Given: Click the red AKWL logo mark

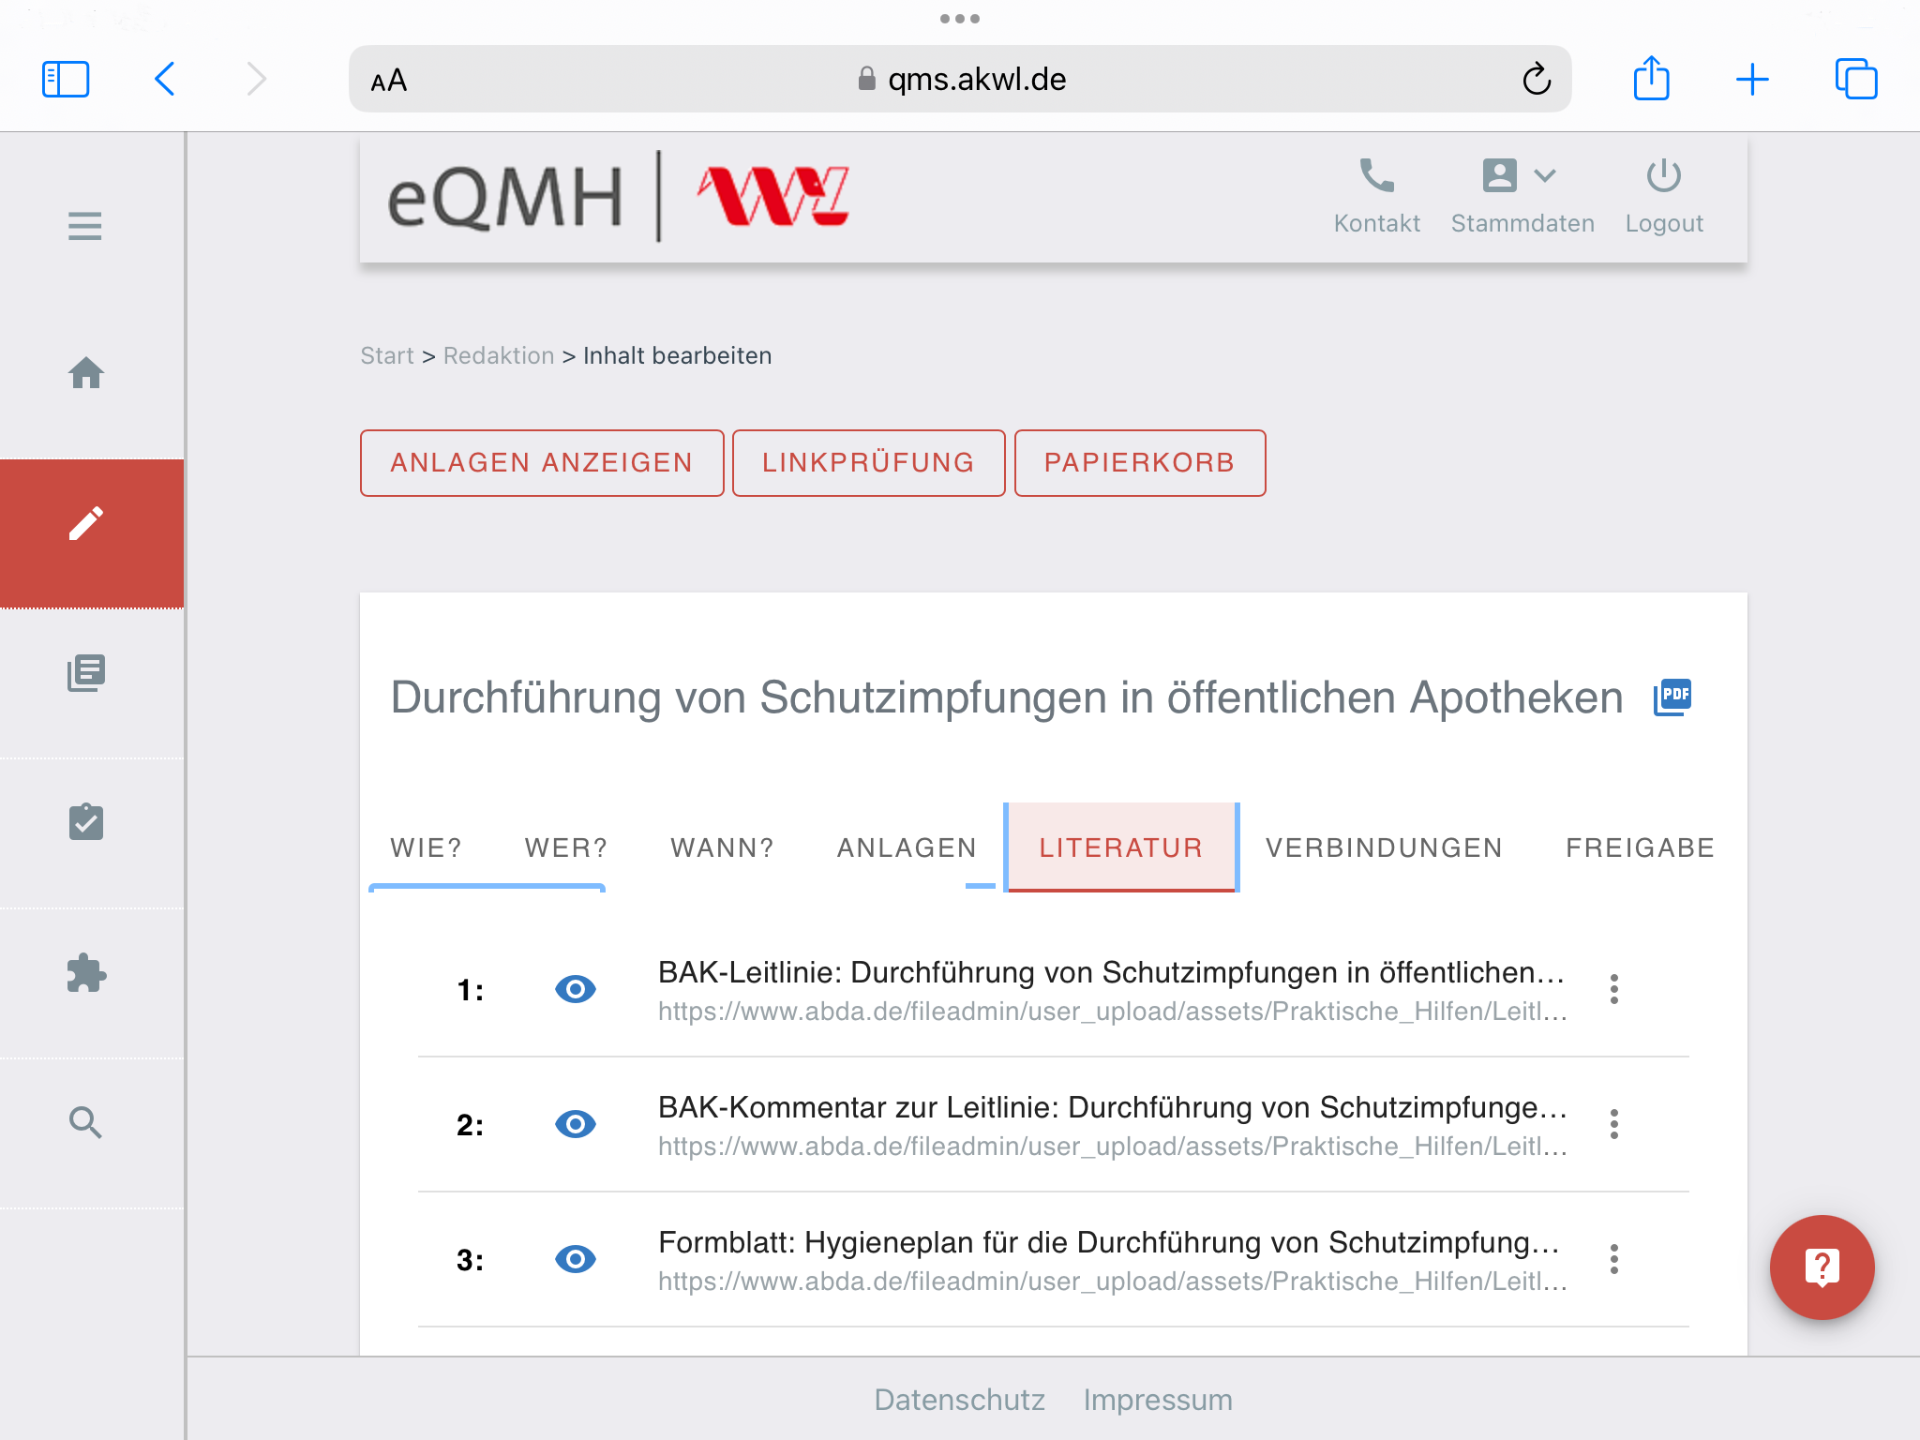Looking at the screenshot, I should [x=773, y=196].
